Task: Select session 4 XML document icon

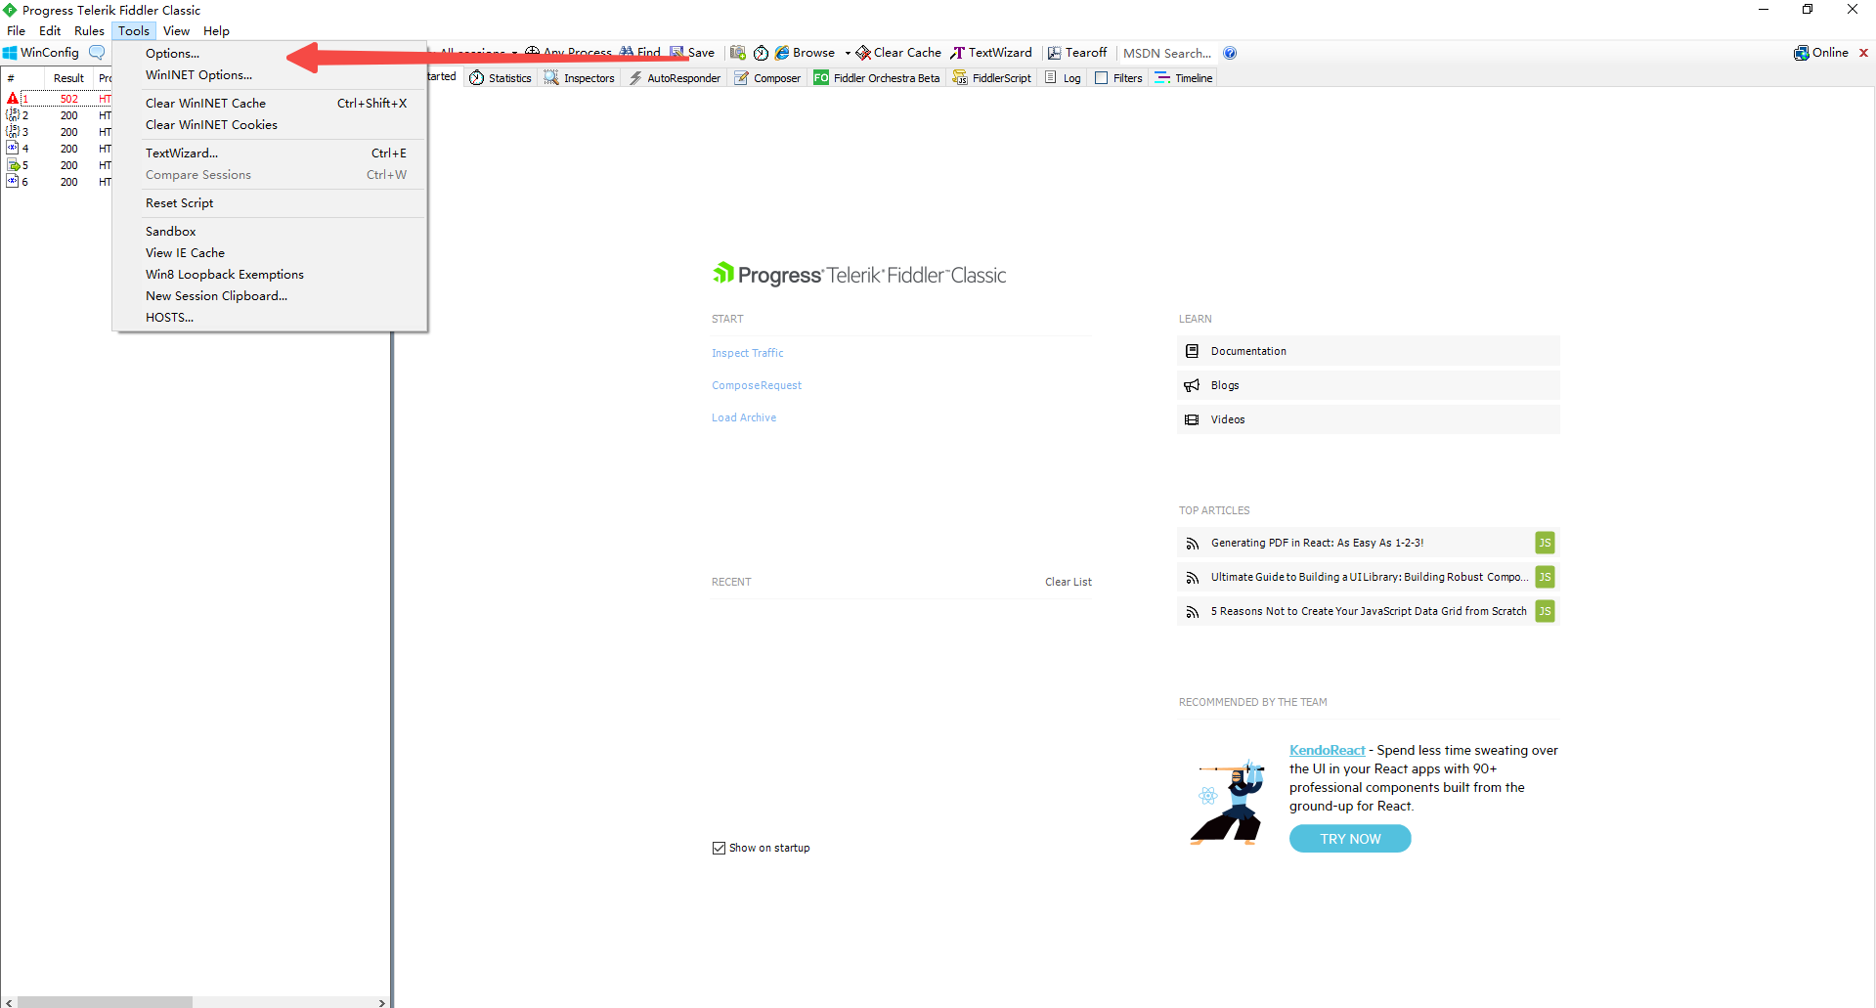Action: [x=13, y=149]
